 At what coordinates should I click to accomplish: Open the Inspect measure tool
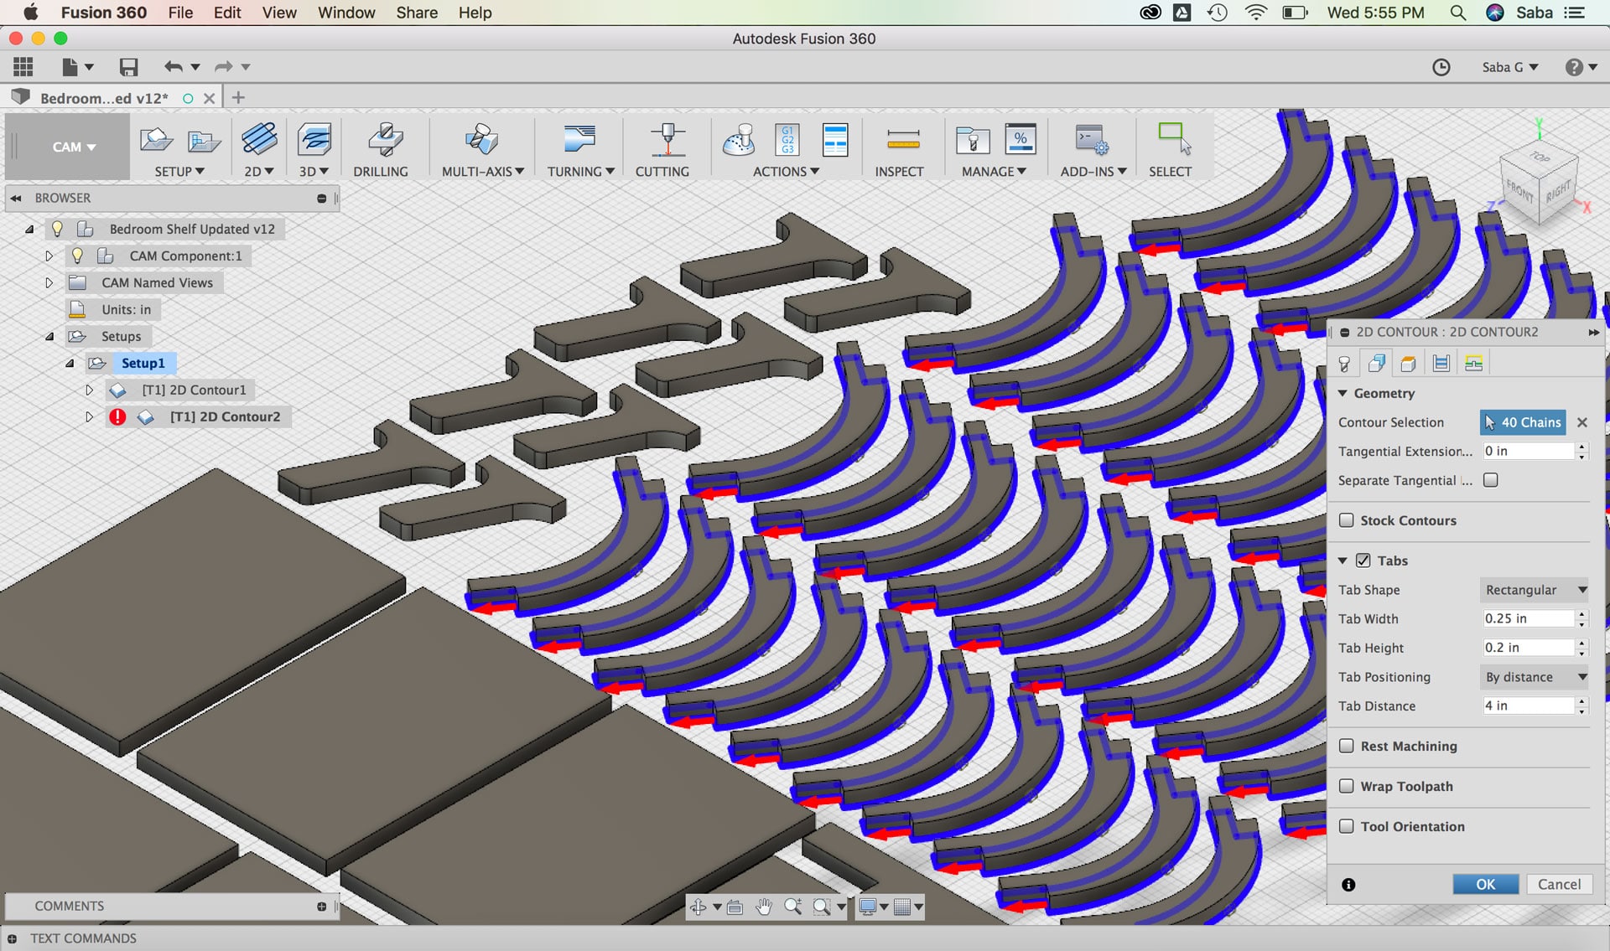[902, 140]
